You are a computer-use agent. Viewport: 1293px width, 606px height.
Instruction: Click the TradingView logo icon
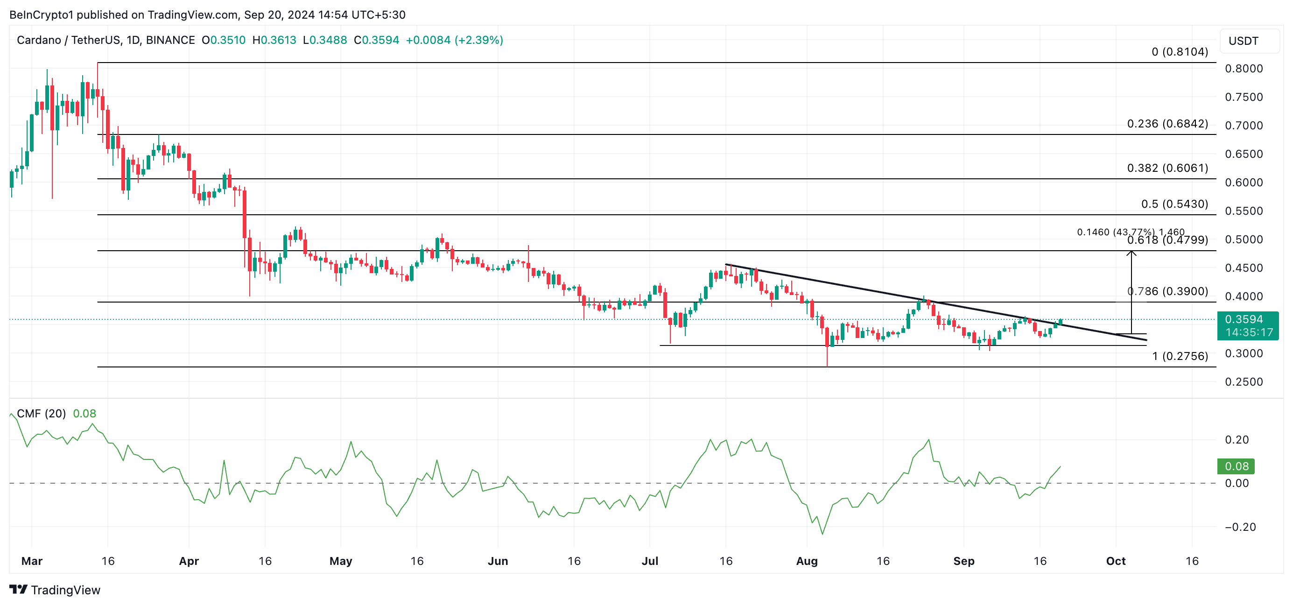click(x=18, y=589)
